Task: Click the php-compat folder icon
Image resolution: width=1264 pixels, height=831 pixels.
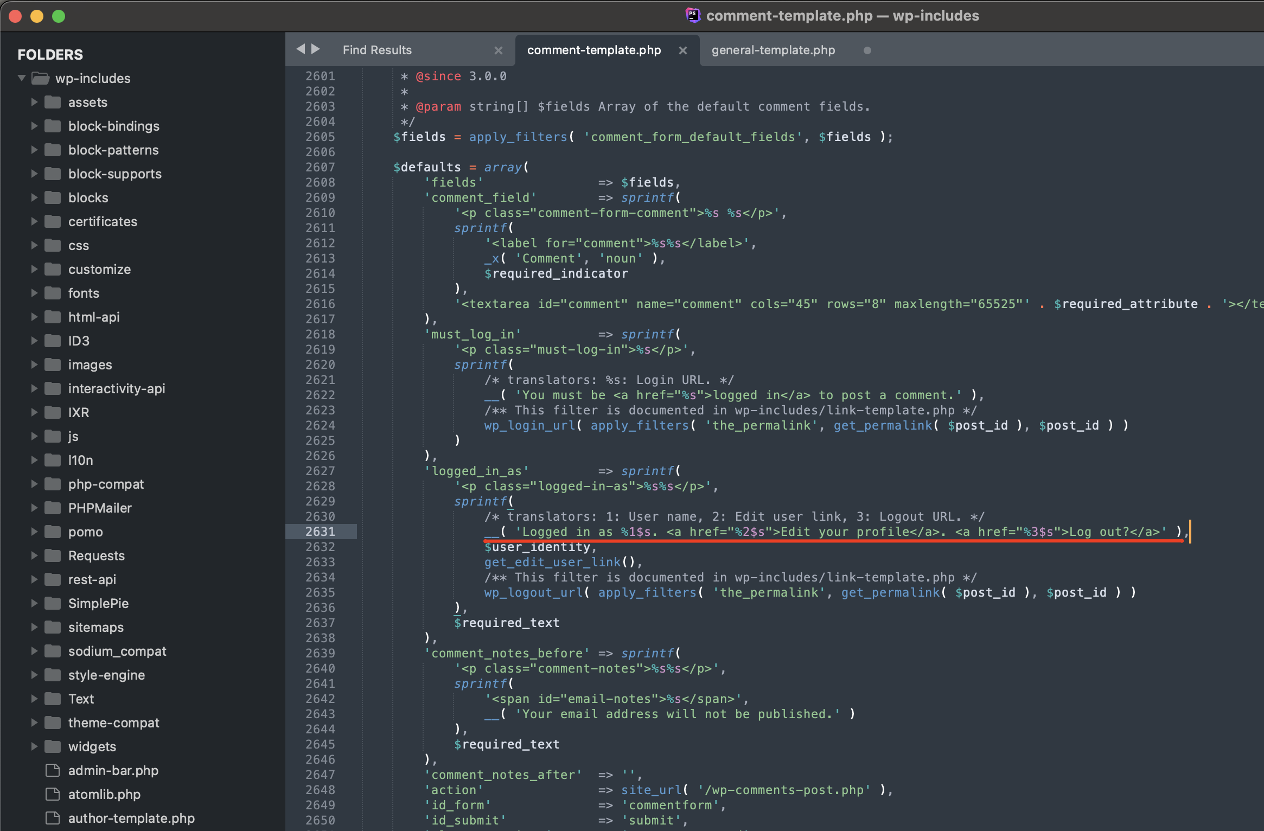Action: click(53, 484)
